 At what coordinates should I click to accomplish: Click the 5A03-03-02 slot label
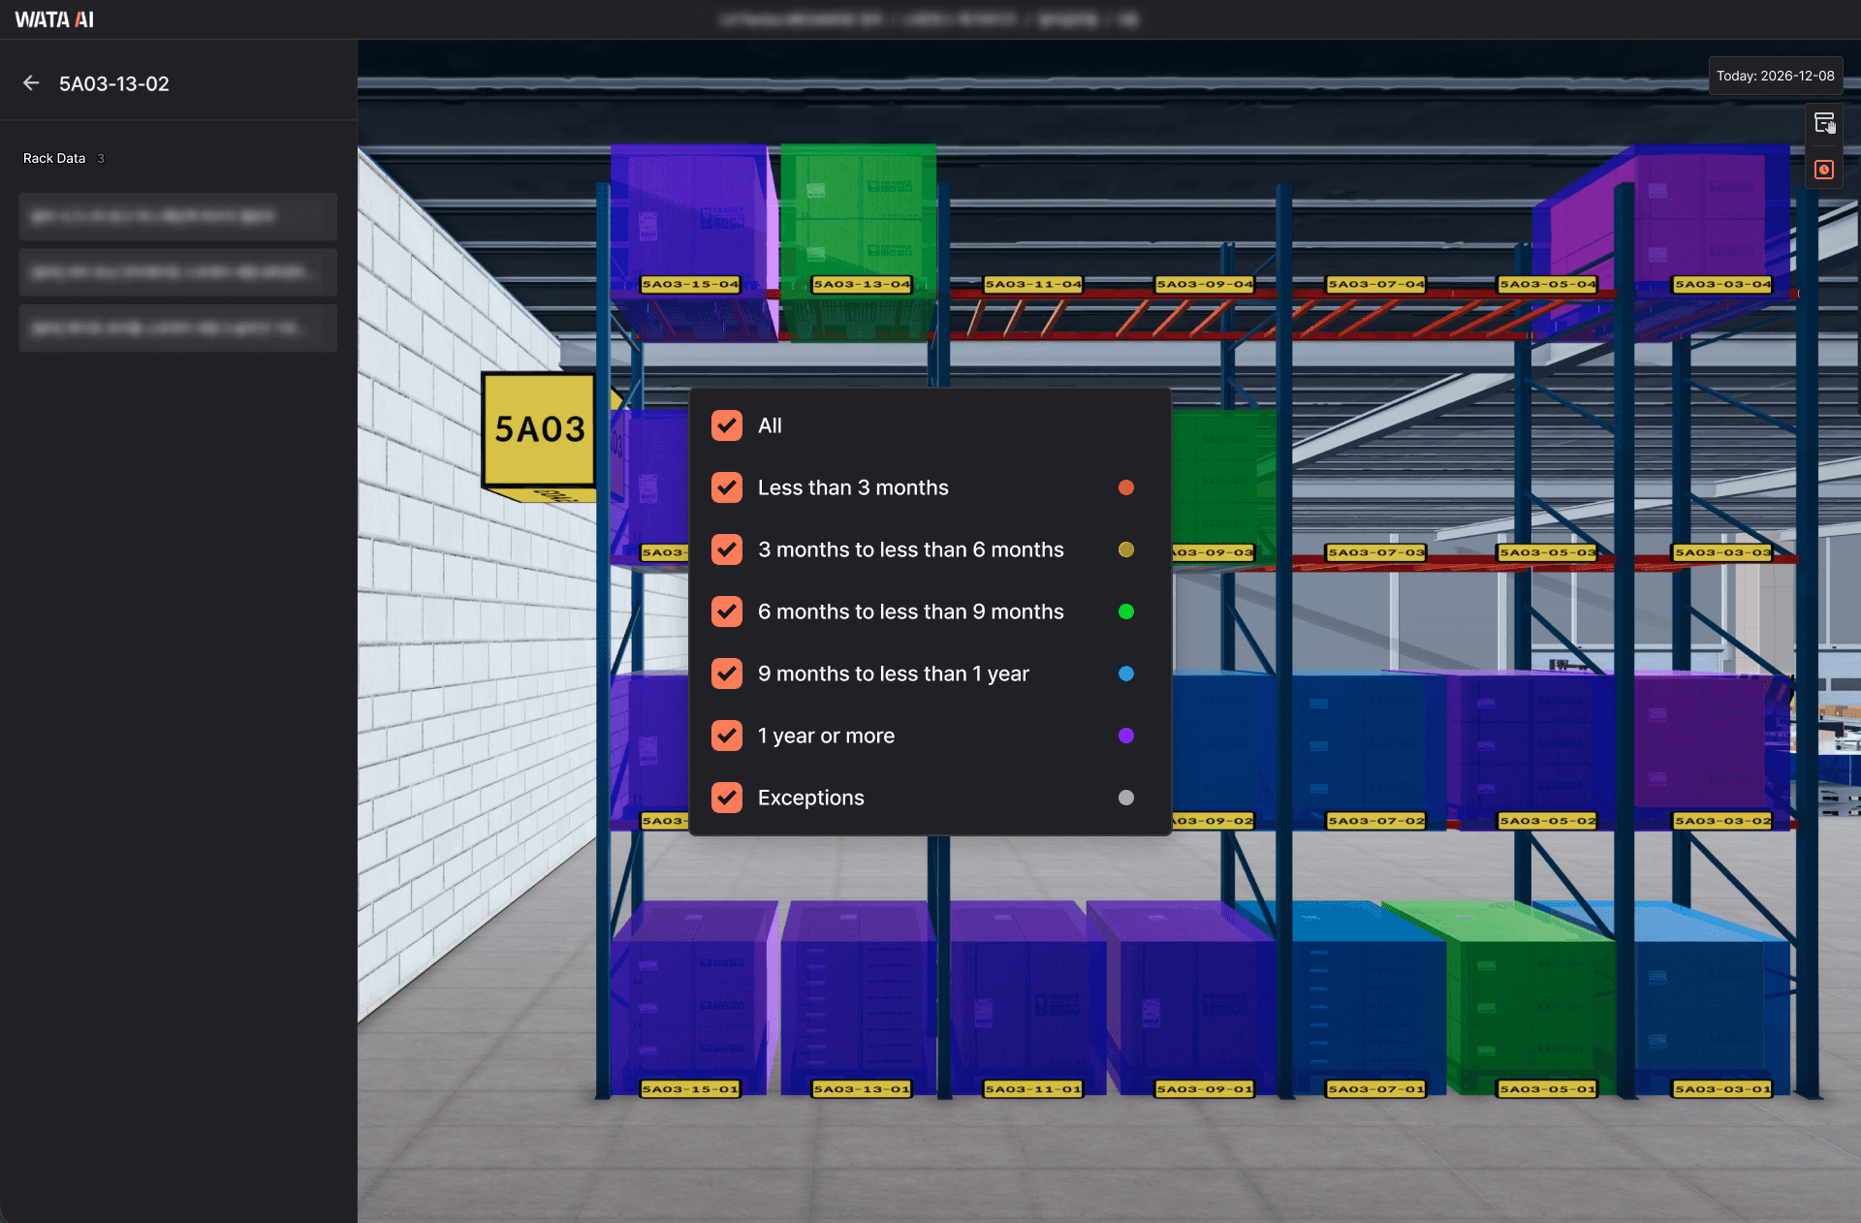pyautogui.click(x=1722, y=821)
